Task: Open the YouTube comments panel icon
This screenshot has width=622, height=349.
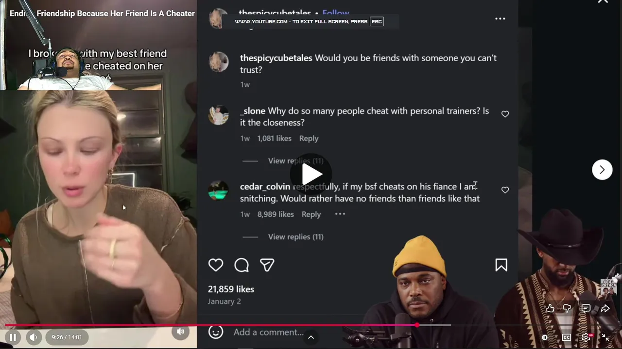Action: point(586,308)
